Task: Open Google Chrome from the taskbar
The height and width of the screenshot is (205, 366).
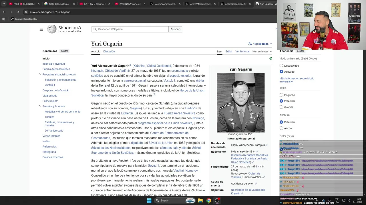Action: (x=209, y=200)
